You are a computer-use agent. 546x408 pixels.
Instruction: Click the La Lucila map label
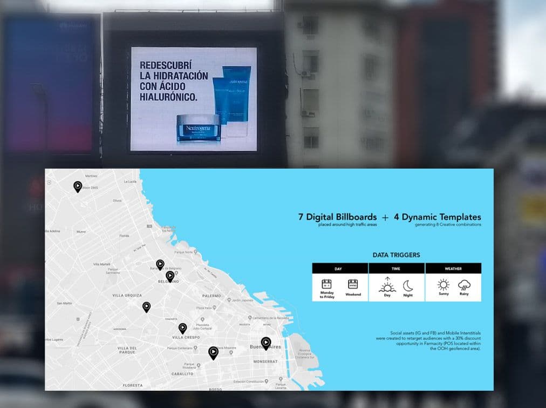click(130, 182)
